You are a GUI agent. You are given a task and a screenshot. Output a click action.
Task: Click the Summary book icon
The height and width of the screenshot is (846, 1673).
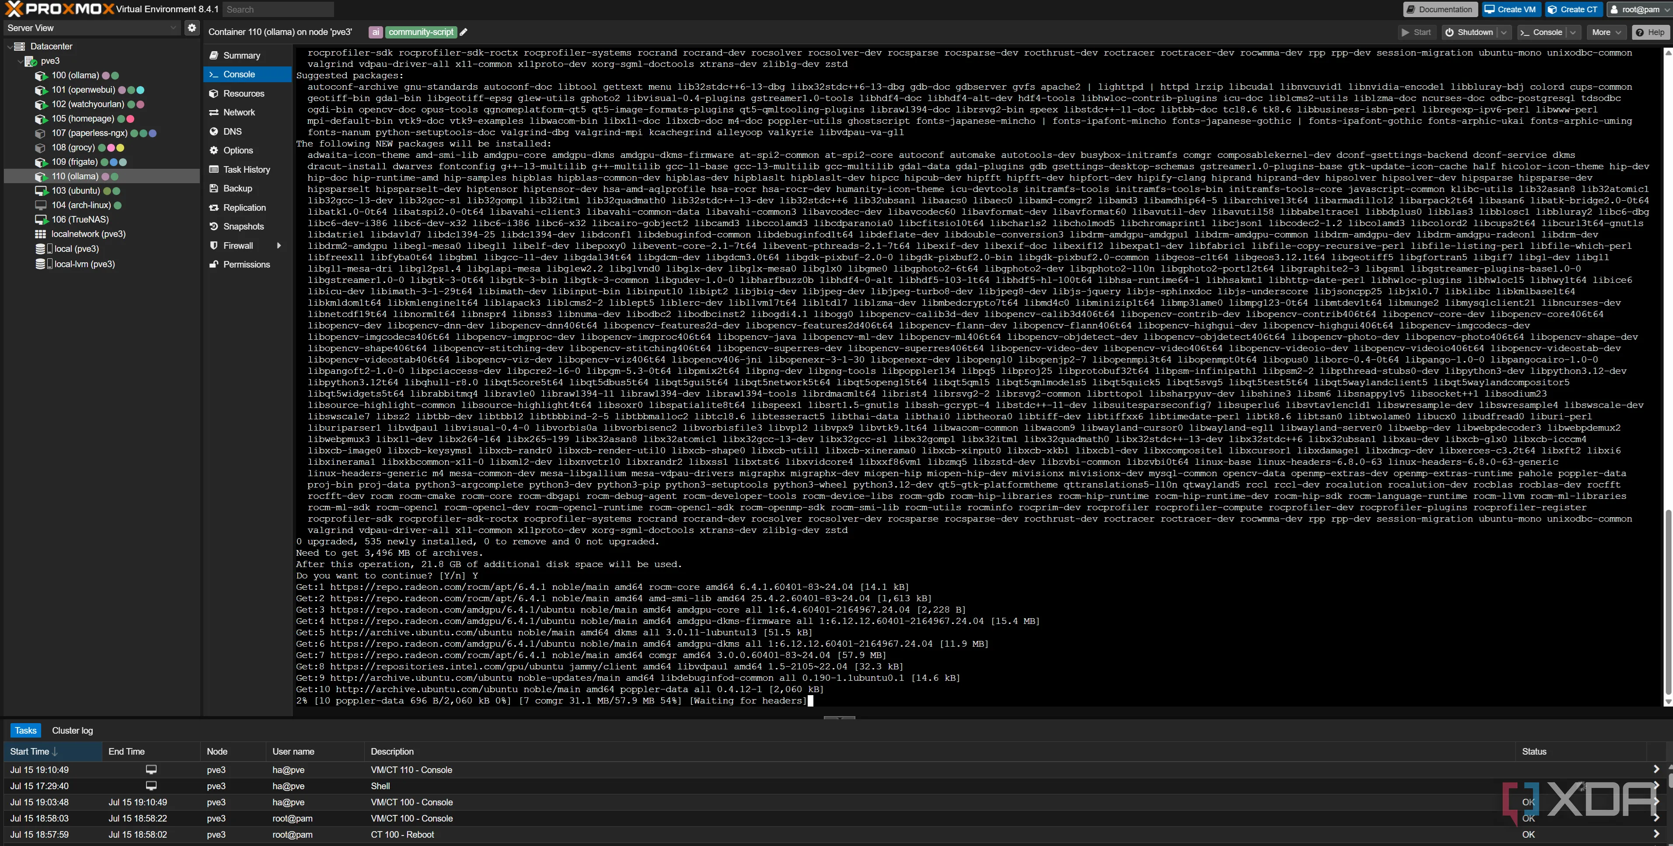coord(214,56)
